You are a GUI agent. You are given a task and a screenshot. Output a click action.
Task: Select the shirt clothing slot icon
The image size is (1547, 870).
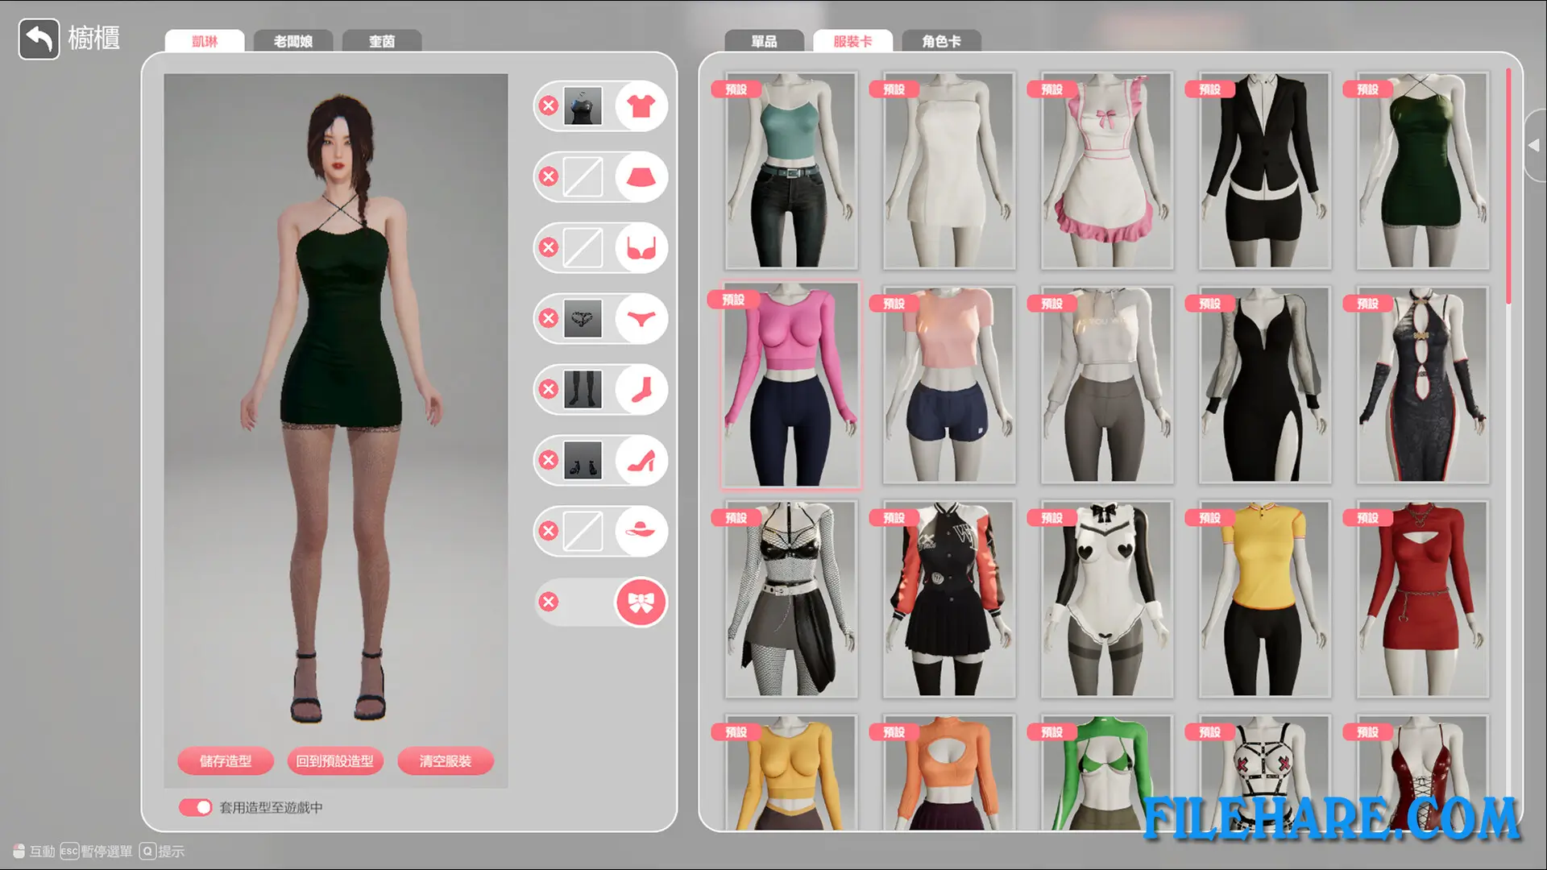[640, 106]
